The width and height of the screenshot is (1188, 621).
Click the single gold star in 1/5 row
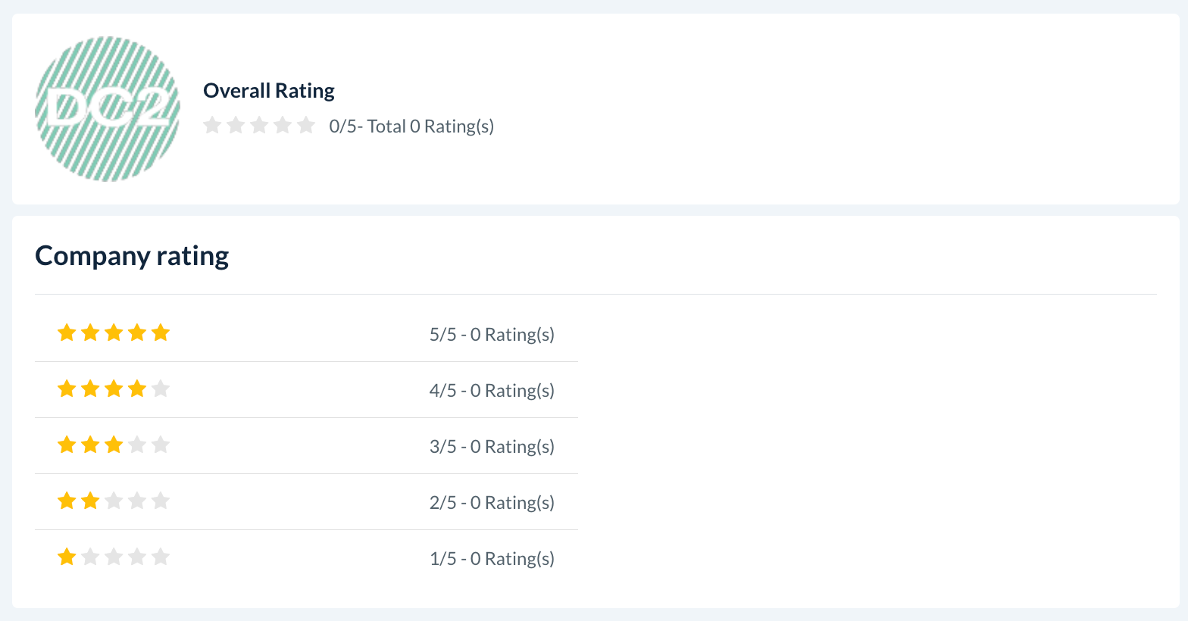67,557
